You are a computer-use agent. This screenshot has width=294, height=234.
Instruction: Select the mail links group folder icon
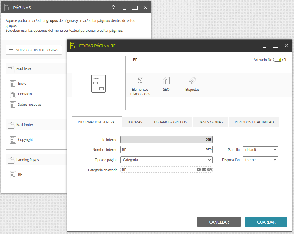click(11, 69)
